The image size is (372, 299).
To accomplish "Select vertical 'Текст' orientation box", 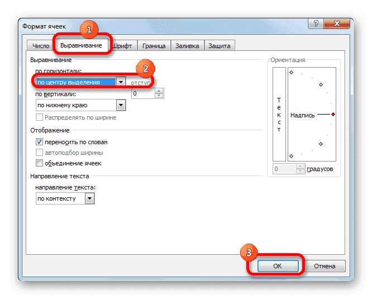I will [x=279, y=114].
